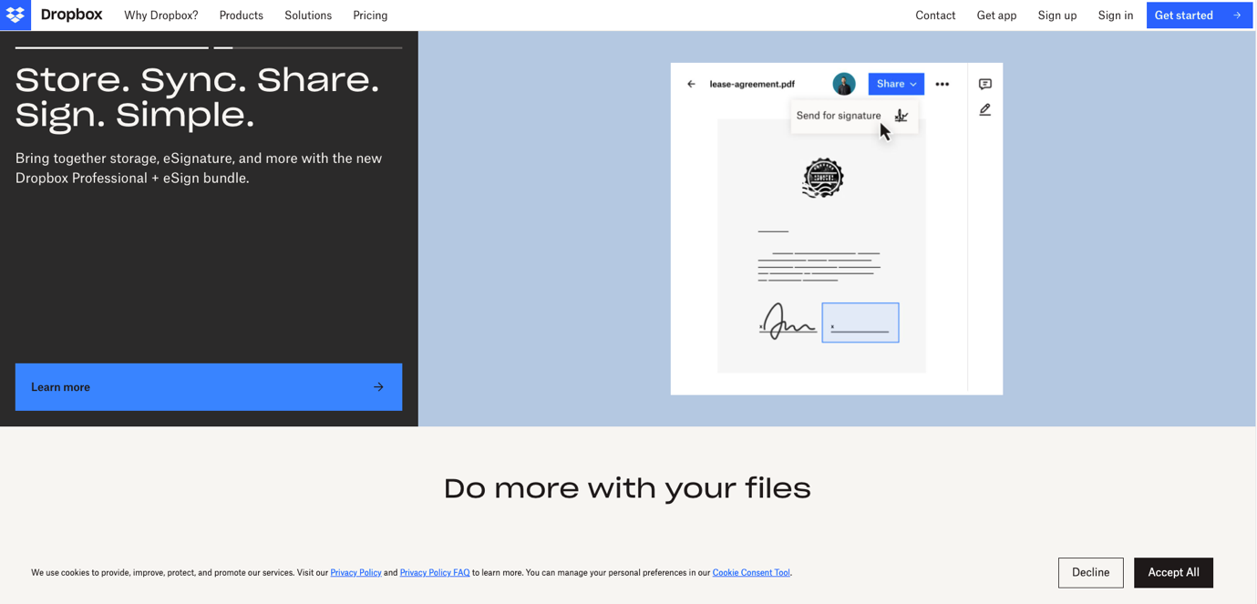Click the Store. Sync. Share. headline
Image resolution: width=1257 pixels, height=604 pixels.
[198, 98]
